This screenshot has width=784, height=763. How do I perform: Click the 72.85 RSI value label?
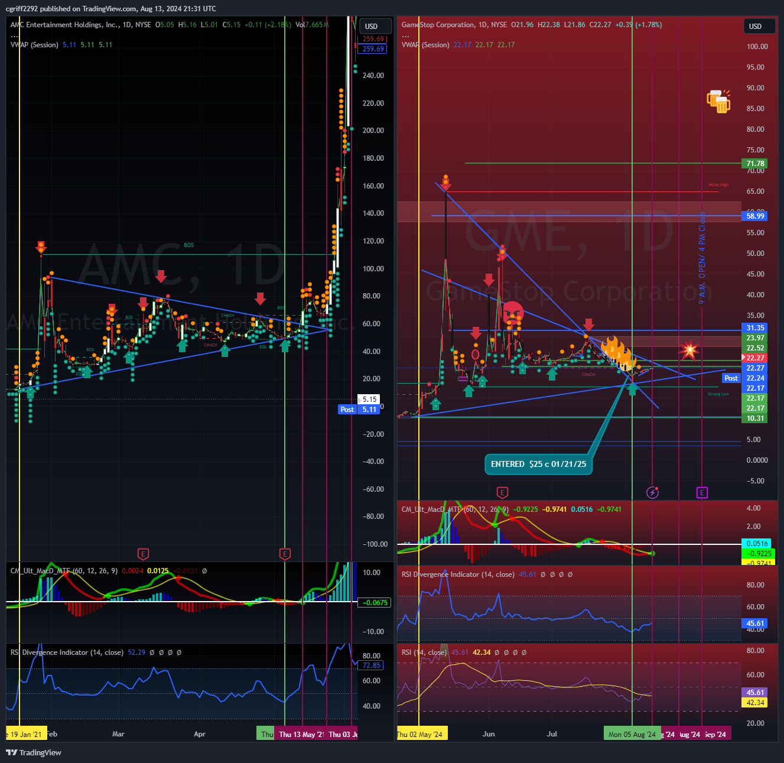point(372,665)
